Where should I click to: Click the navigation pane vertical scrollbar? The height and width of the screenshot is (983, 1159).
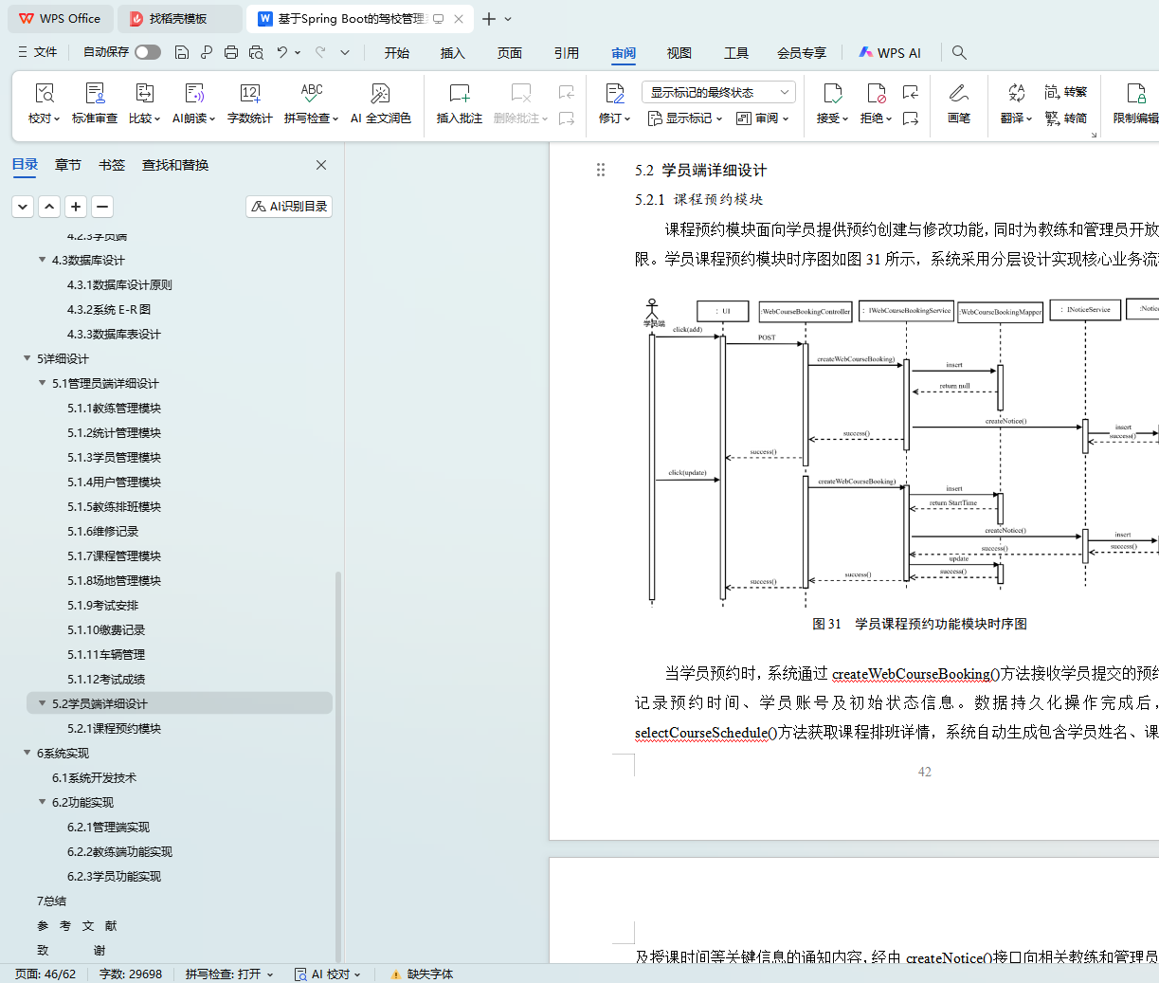point(338,758)
